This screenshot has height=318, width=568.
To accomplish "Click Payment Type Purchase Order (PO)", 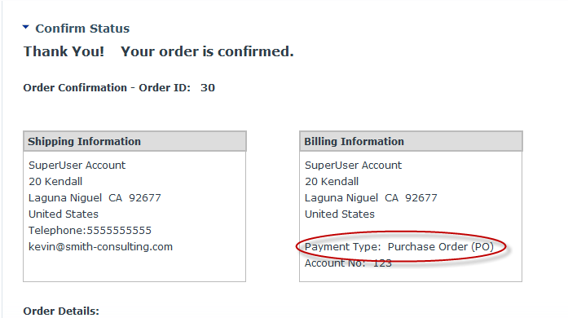I will (399, 247).
